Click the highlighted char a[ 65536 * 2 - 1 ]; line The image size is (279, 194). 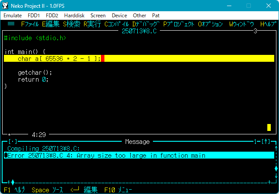[139, 59]
